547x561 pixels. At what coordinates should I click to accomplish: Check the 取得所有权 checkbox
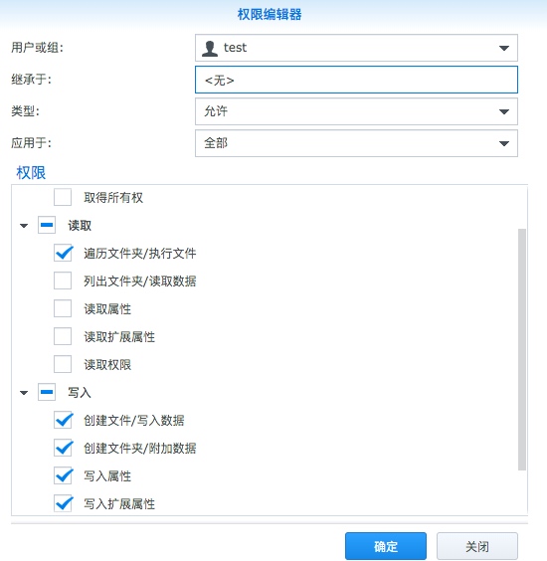[x=63, y=197]
